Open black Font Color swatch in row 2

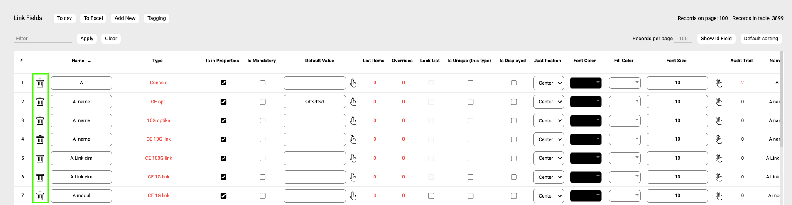click(x=586, y=102)
